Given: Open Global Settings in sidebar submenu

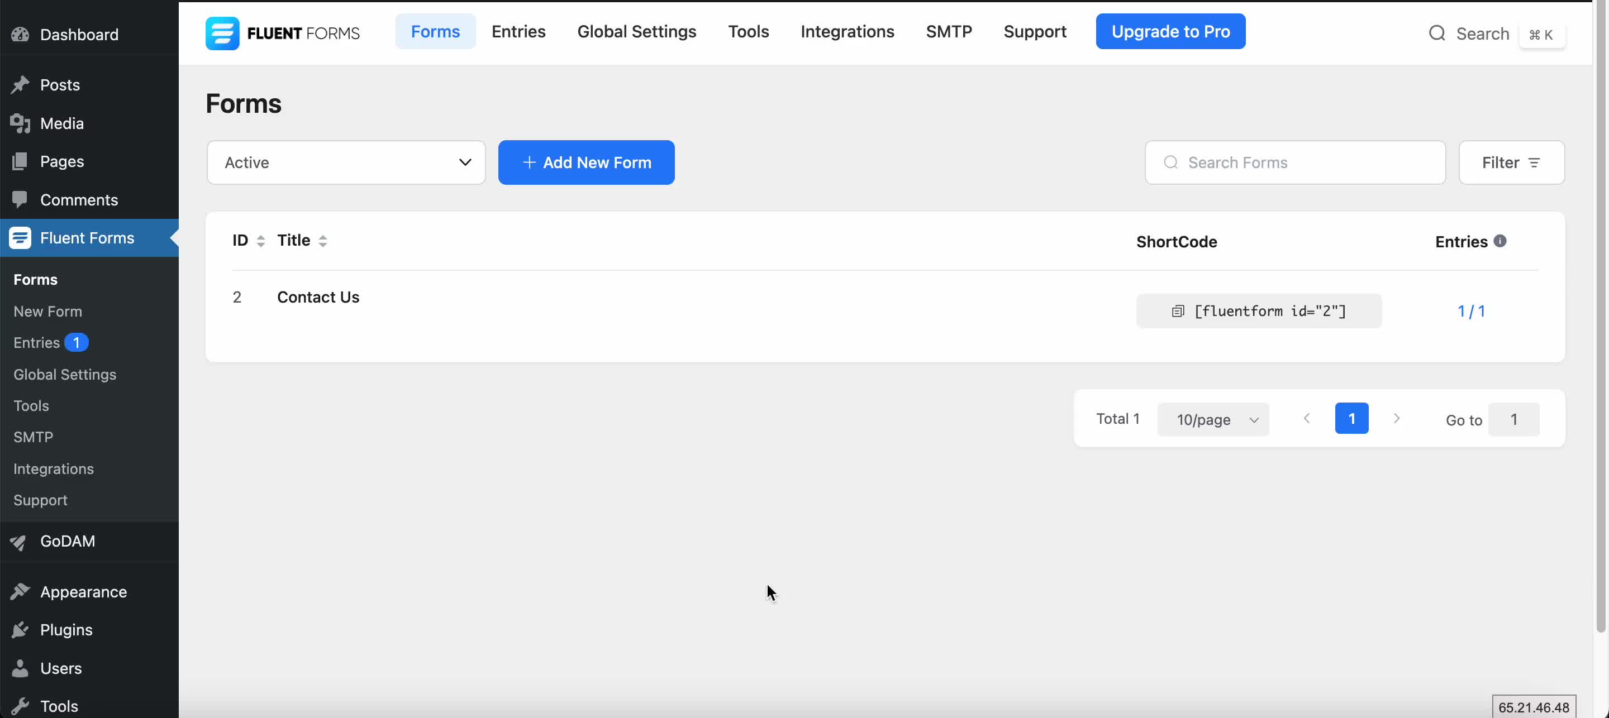Looking at the screenshot, I should click(65, 374).
